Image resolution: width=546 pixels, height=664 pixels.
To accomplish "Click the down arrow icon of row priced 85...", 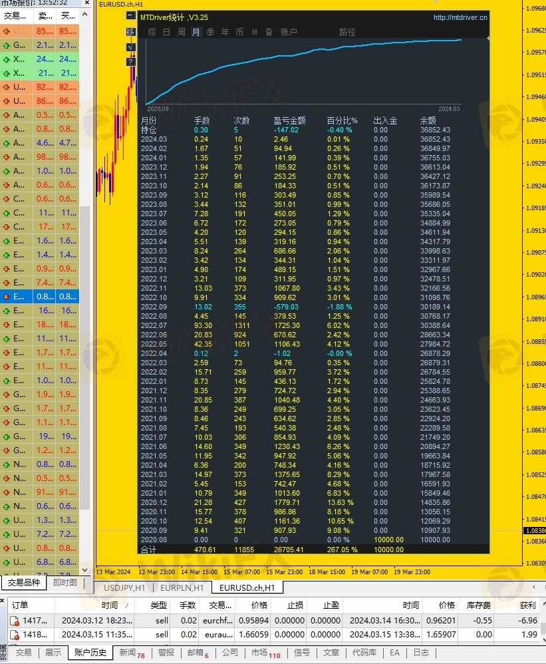I will (x=7, y=31).
